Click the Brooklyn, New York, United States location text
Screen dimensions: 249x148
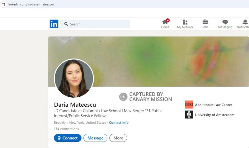(x=80, y=123)
